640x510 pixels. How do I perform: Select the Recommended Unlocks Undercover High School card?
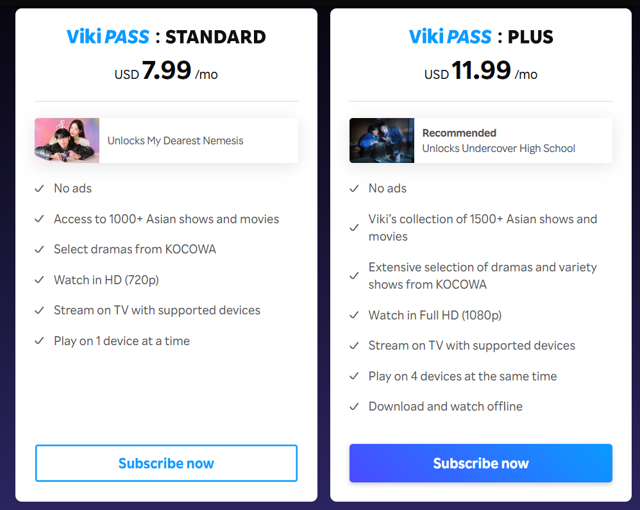[481, 140]
